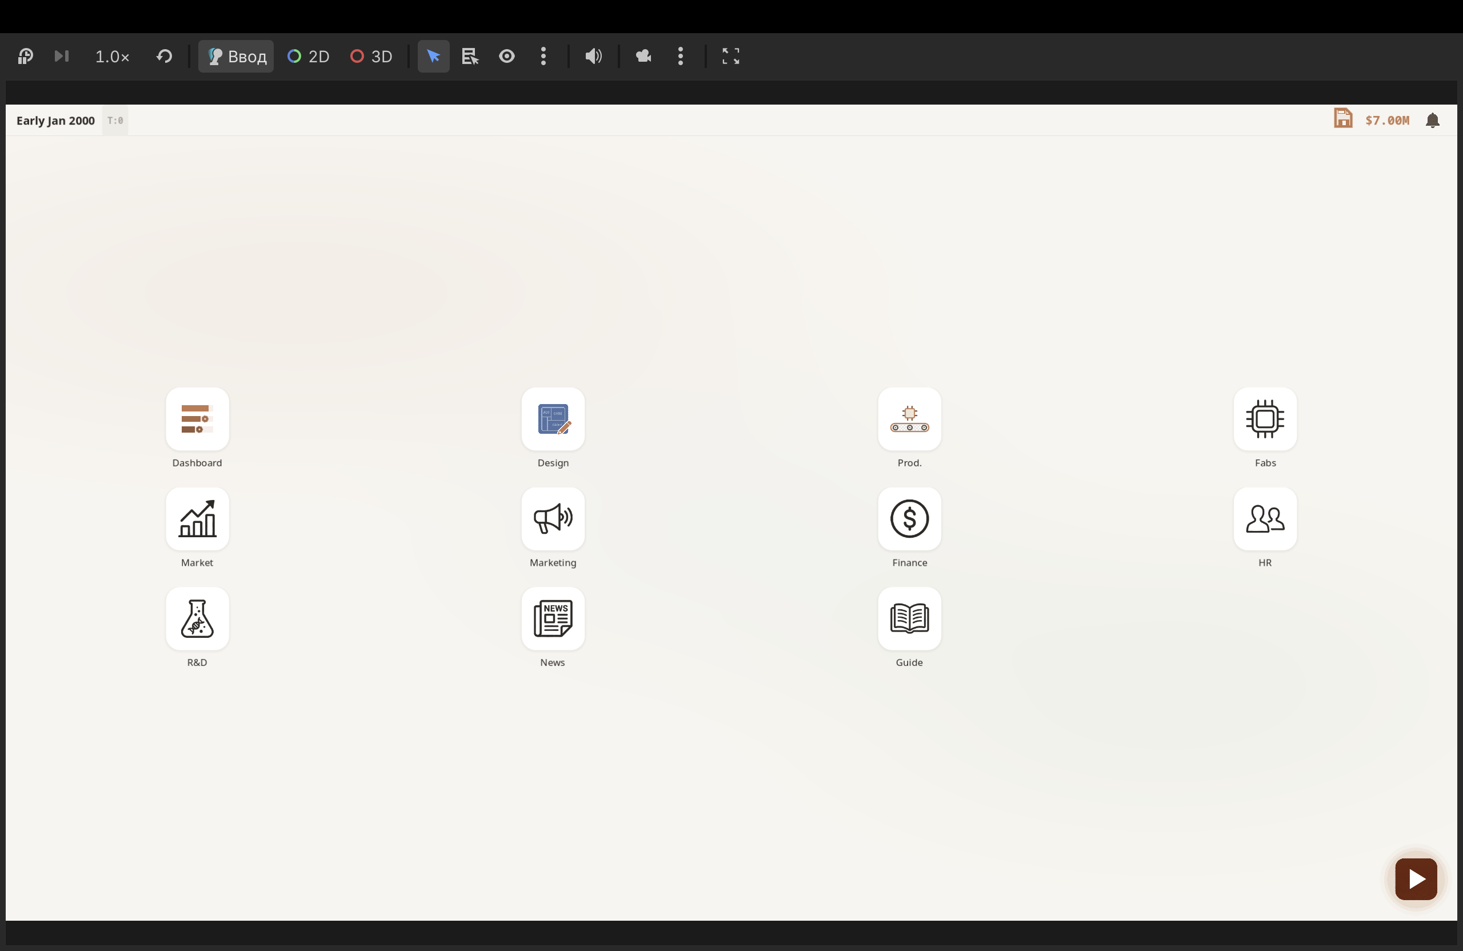
Task: Open the News newspaper icon
Action: pos(553,618)
